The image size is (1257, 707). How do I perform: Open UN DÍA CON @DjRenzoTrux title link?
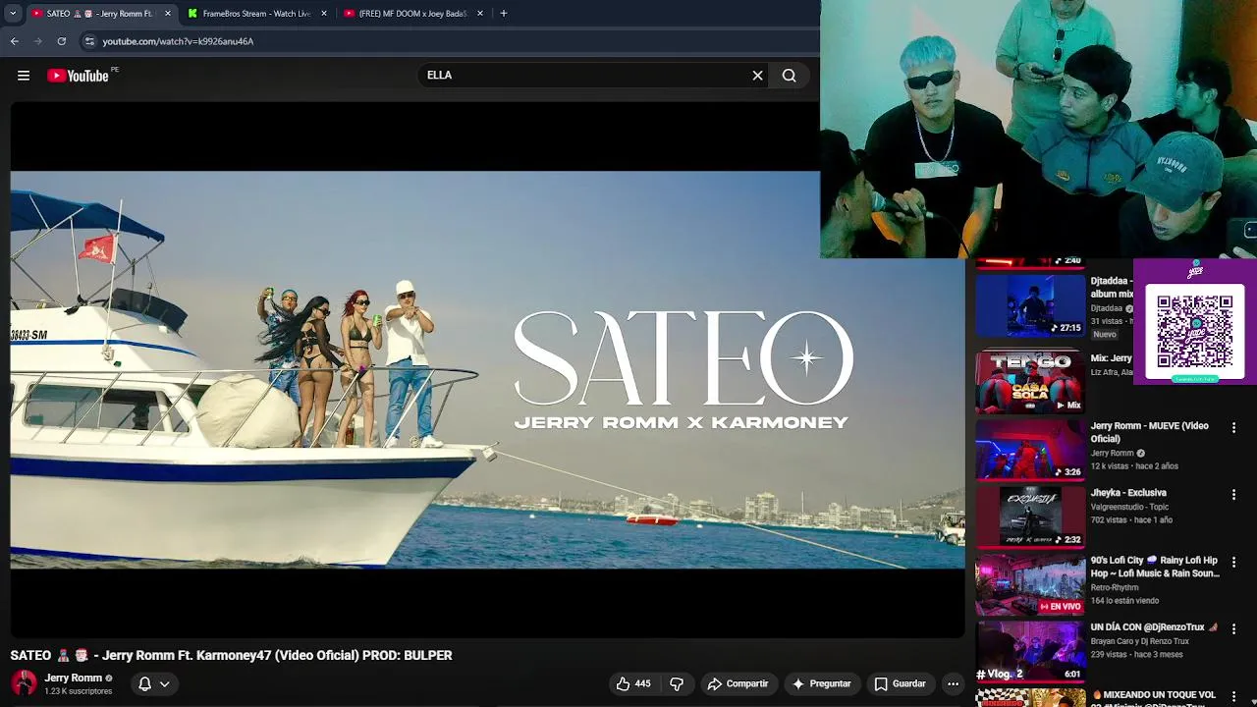(x=1154, y=627)
